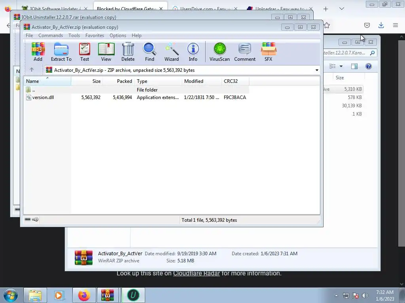Click the key password status icon
The width and height of the screenshot is (405, 303).
(35, 219)
